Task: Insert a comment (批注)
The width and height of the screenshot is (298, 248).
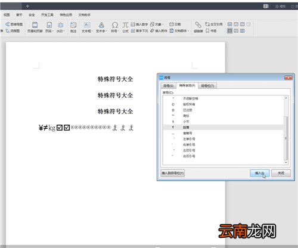Action: [x=73, y=27]
